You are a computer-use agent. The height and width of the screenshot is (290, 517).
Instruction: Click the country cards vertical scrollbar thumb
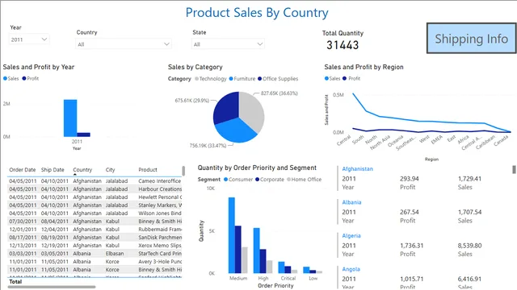(x=514, y=169)
